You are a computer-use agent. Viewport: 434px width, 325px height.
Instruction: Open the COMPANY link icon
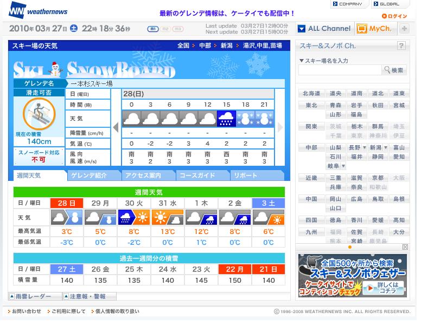click(335, 4)
